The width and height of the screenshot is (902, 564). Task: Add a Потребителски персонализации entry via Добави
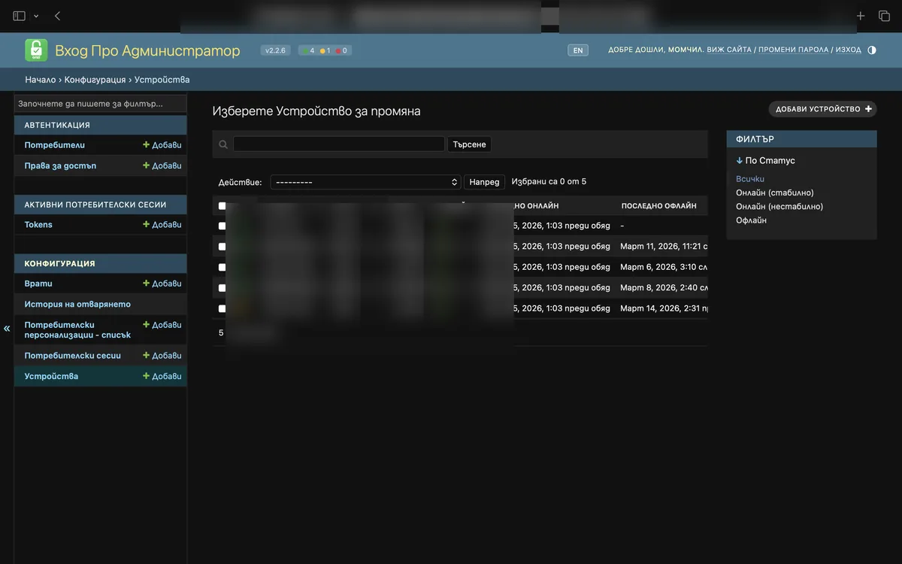tap(162, 325)
